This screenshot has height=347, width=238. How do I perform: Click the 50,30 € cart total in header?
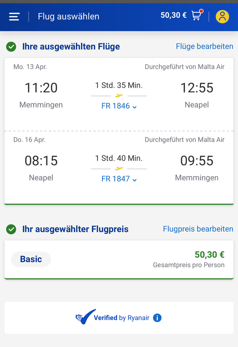click(173, 15)
